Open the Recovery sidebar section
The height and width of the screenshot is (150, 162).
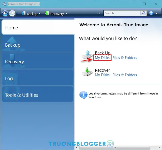[x=38, y=61]
